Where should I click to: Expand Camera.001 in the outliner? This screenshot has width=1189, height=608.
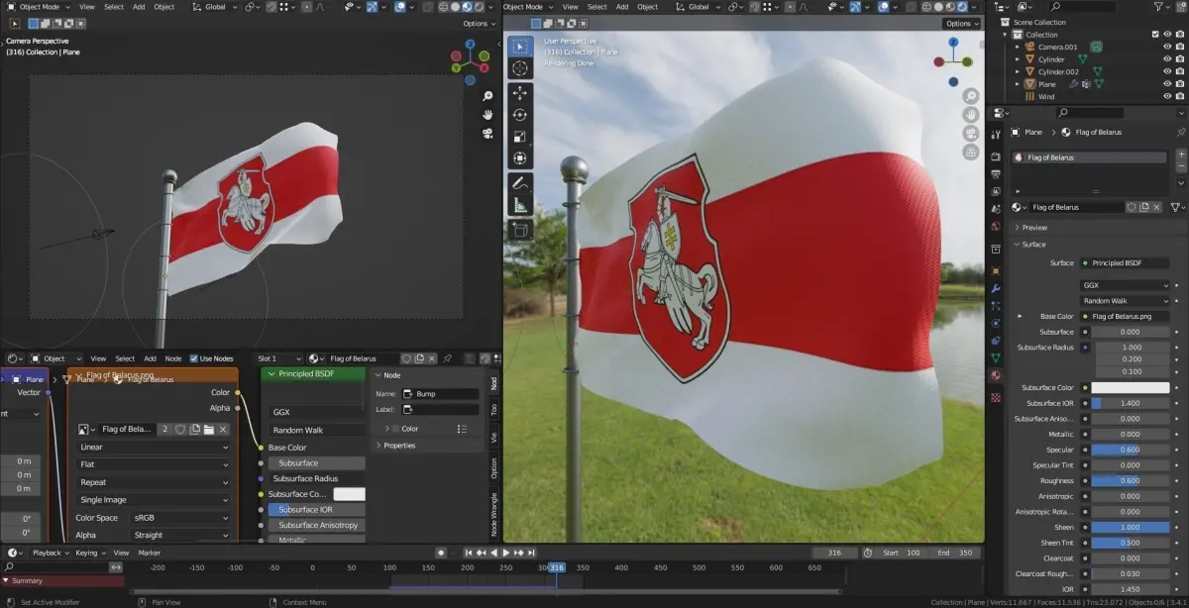pos(1017,47)
